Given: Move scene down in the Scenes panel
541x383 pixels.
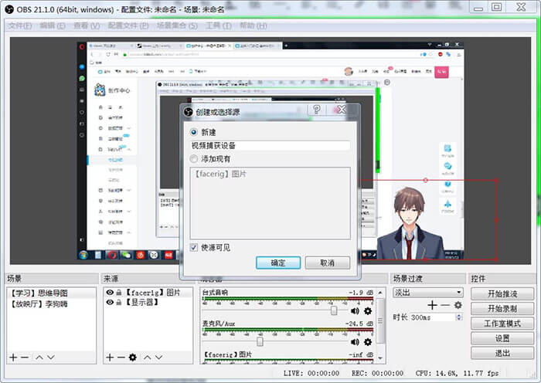Looking at the screenshot, I should (x=51, y=358).
